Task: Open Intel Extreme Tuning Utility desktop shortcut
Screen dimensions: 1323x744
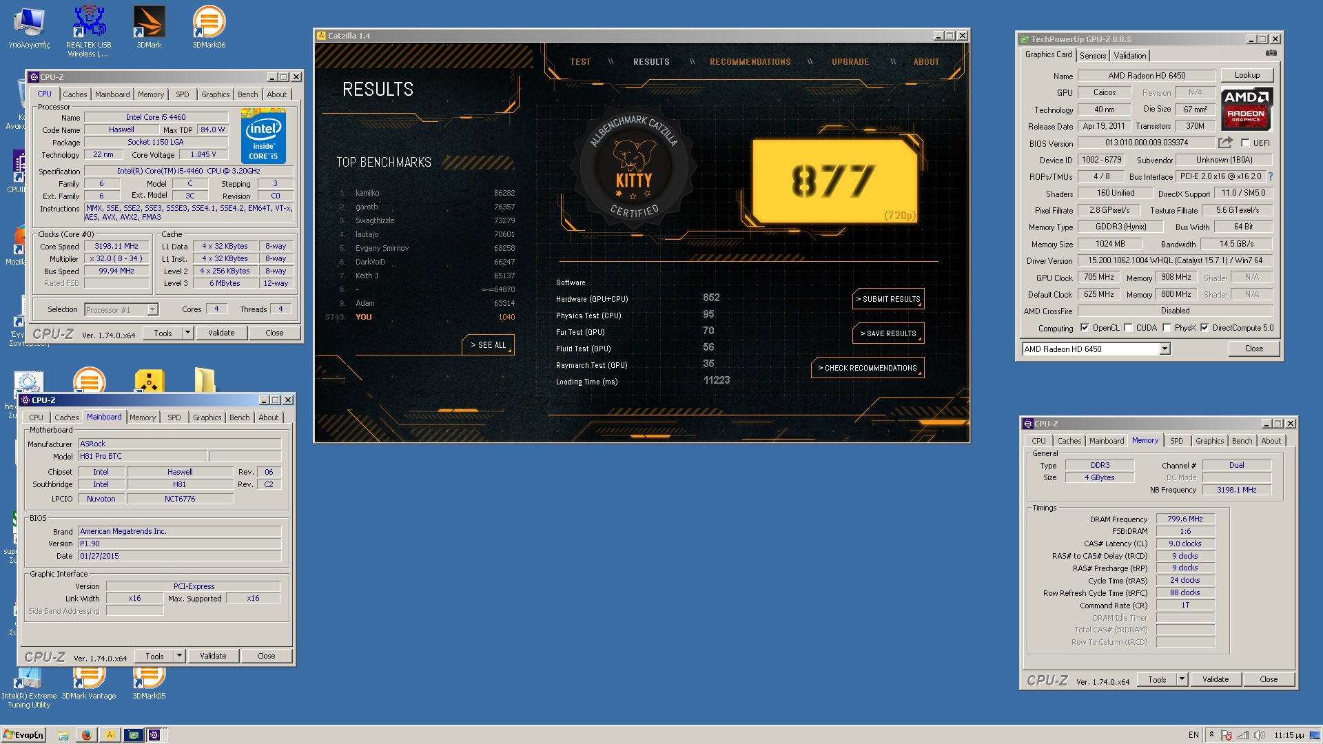Action: [29, 689]
